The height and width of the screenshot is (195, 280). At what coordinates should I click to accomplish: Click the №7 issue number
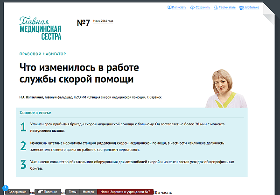(83, 23)
